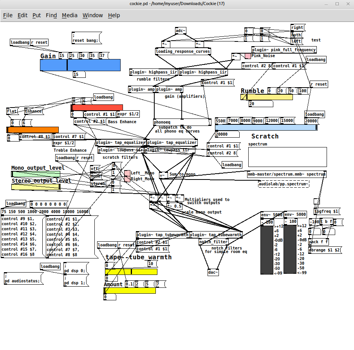
Task: Set the Stereo output level slider
Action: [x=36, y=187]
